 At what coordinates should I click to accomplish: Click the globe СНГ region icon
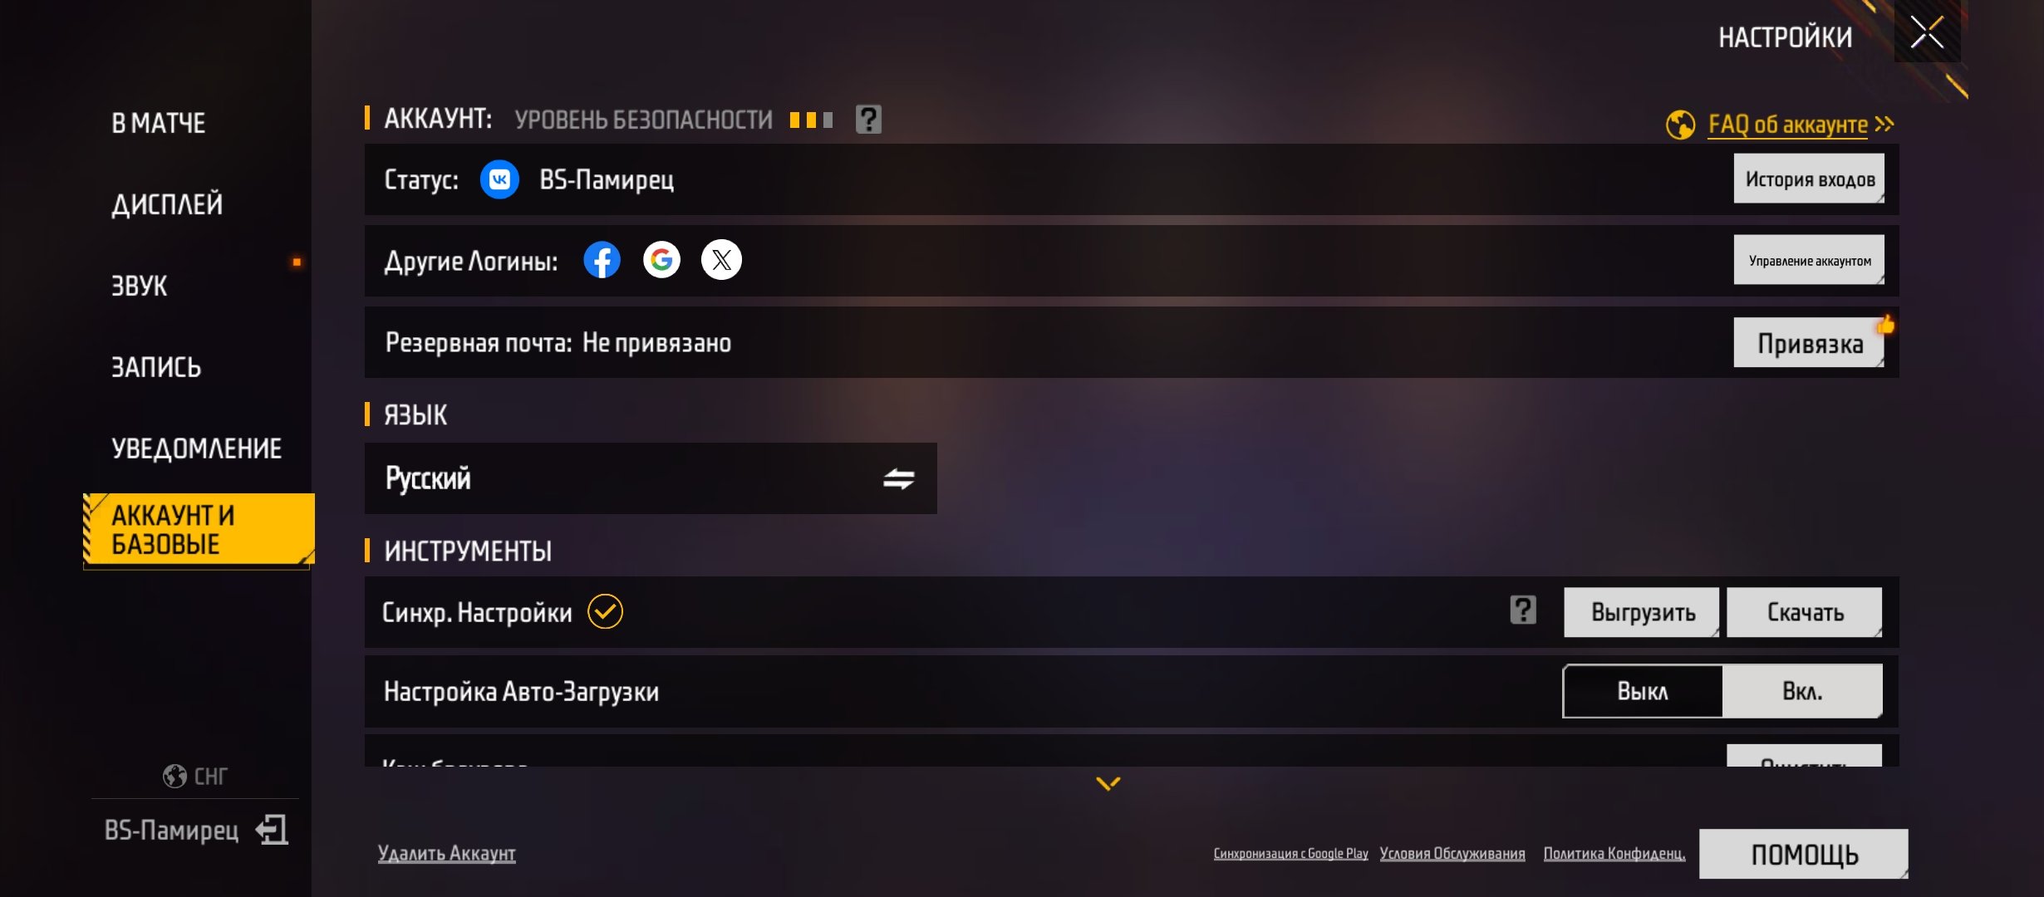coord(174,776)
